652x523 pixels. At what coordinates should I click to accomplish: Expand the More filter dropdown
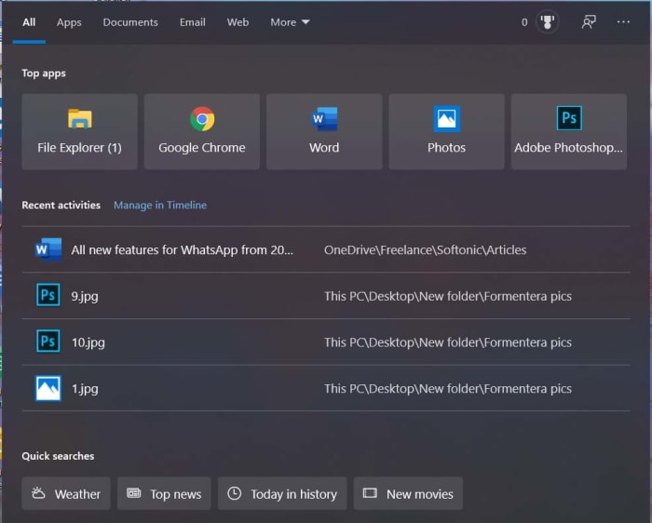pyautogui.click(x=290, y=22)
